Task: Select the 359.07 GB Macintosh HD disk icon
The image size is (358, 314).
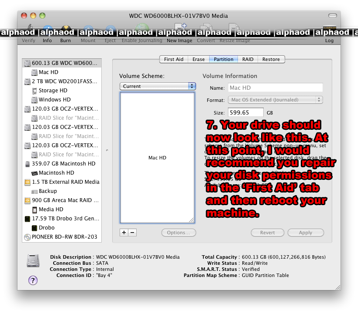Action: 28,164
